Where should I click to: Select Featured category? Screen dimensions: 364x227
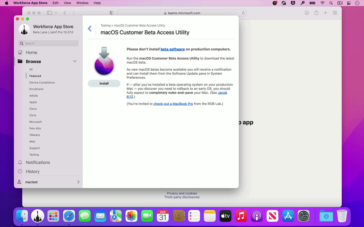point(35,76)
